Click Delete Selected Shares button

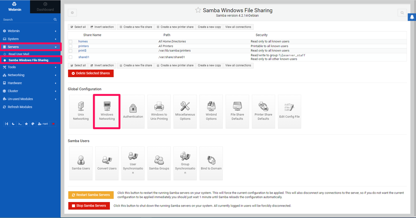[91, 73]
